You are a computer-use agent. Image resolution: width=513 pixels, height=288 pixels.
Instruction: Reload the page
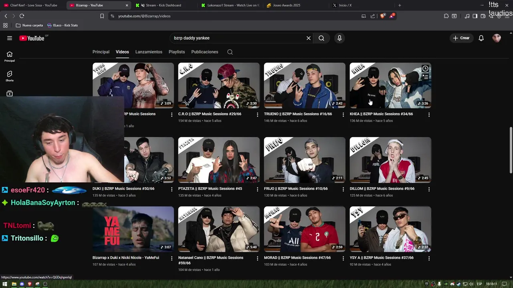(x=22, y=16)
